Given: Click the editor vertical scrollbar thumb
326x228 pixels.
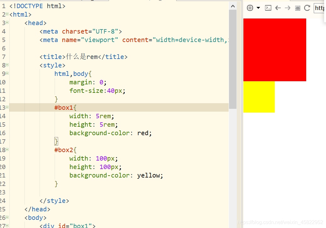Looking at the screenshot, I should (233, 59).
